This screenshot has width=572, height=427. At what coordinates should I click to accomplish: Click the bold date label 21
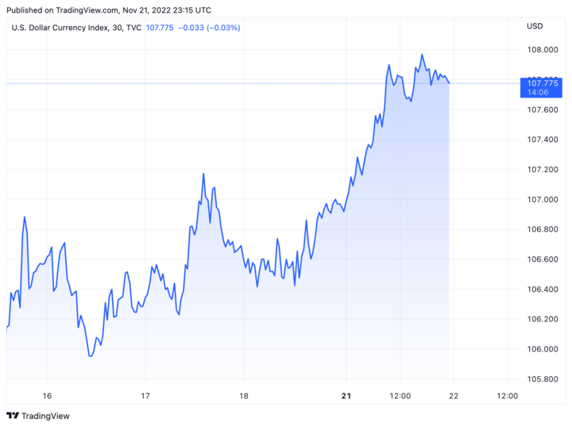[x=346, y=396]
